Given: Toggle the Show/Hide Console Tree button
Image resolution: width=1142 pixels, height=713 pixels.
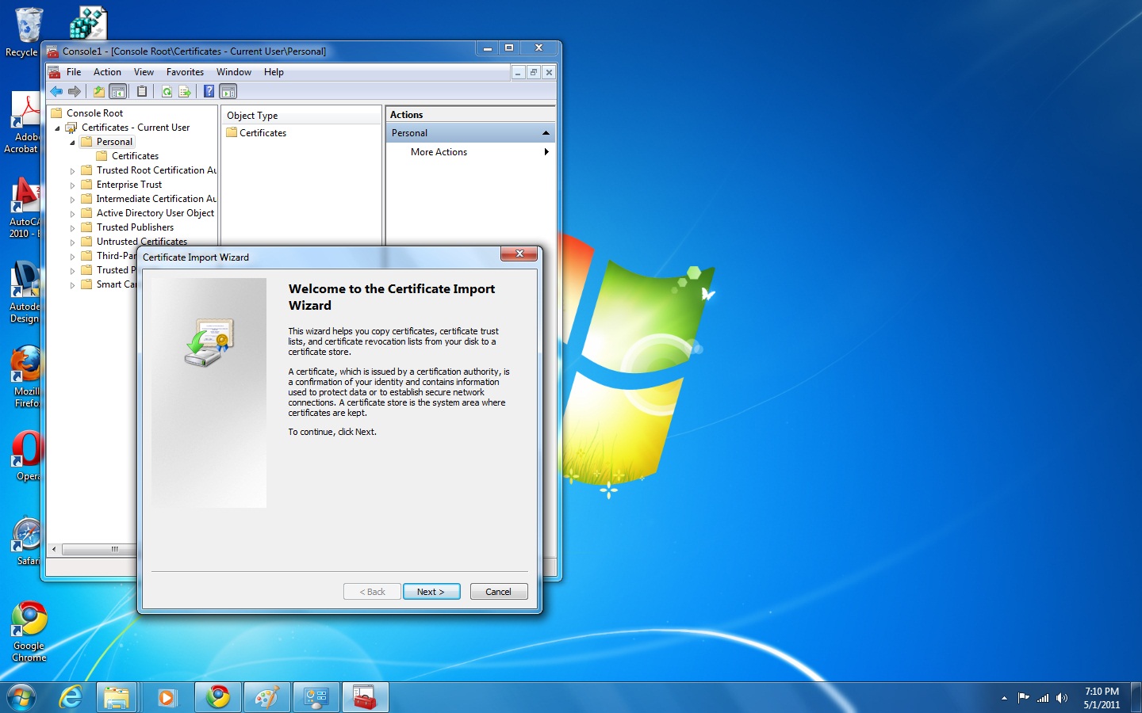Looking at the screenshot, I should 118,92.
